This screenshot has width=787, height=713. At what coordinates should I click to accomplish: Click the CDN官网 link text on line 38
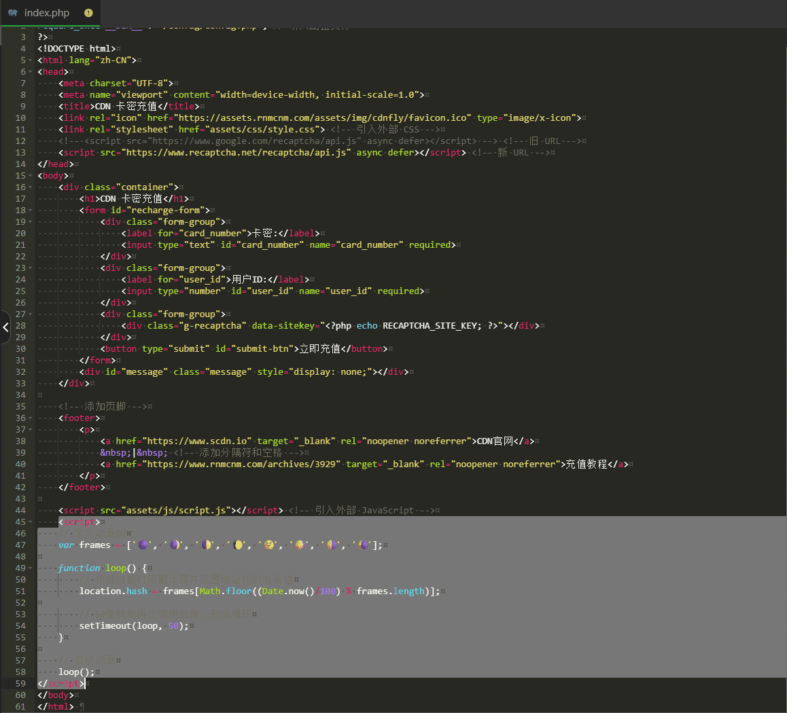click(495, 441)
